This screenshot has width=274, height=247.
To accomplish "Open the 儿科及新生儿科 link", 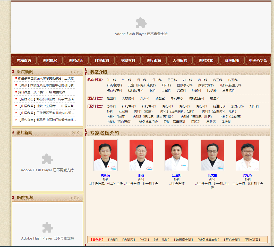I will pyautogui.click(x=230, y=85).
